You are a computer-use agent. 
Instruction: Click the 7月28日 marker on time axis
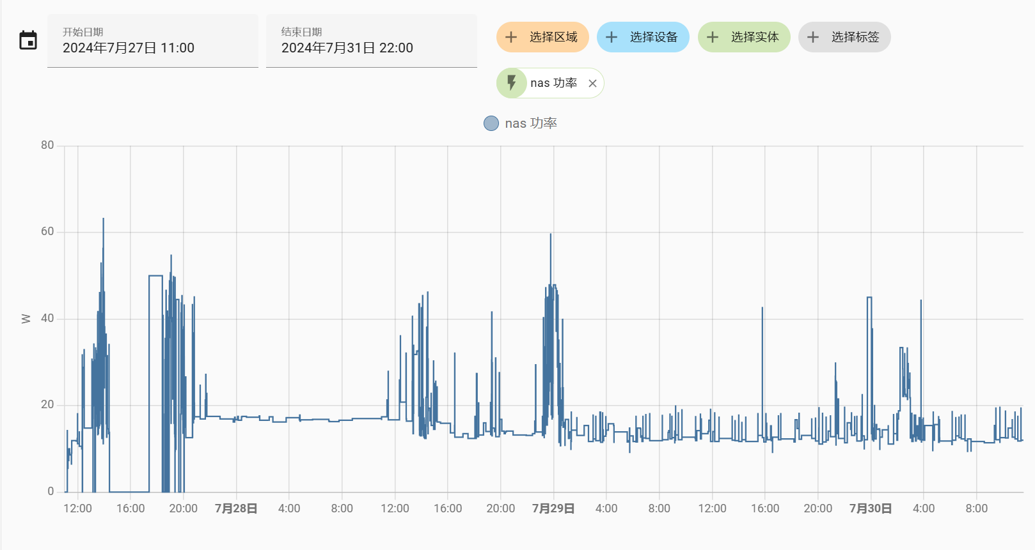click(236, 508)
